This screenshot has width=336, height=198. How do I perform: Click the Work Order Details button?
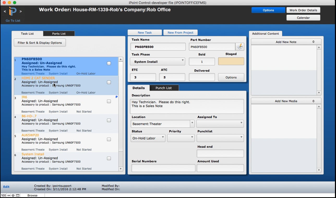pyautogui.click(x=303, y=10)
